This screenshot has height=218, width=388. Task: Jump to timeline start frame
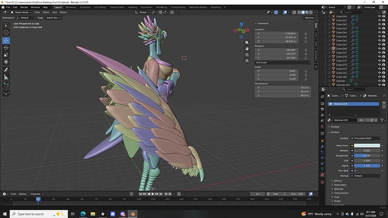(141, 194)
